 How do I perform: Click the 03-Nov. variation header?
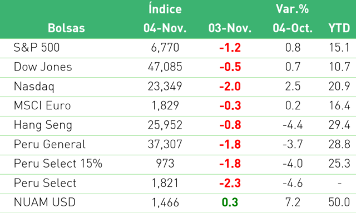point(230,28)
